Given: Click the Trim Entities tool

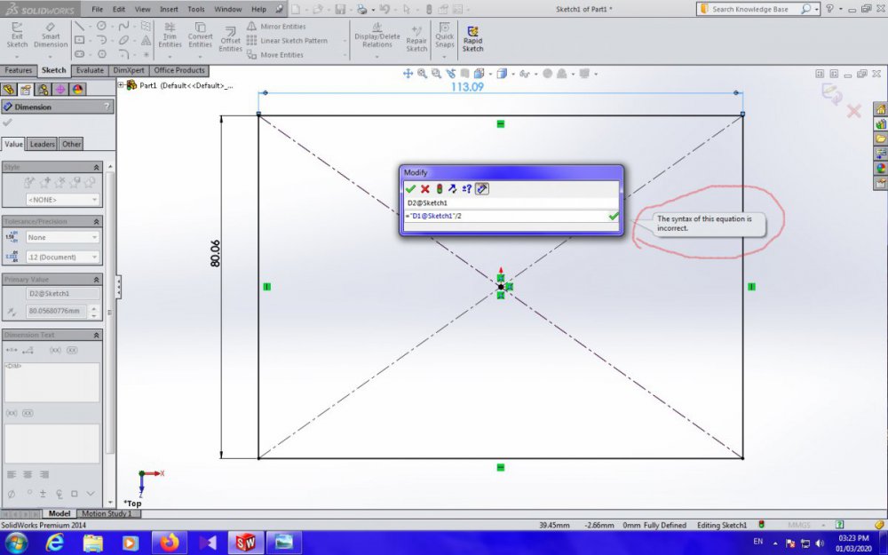Looking at the screenshot, I should [170, 37].
